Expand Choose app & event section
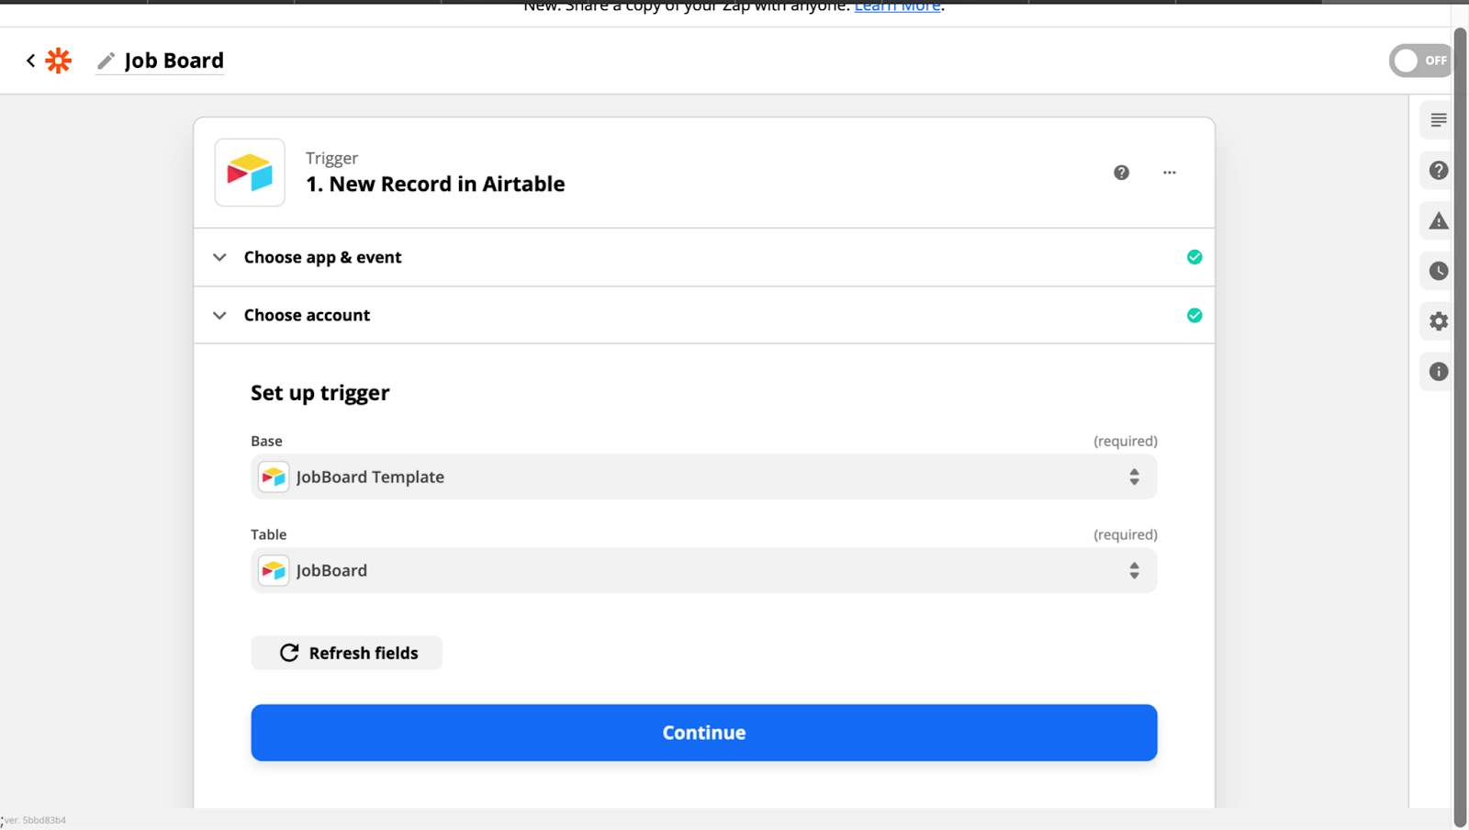This screenshot has width=1469, height=830. (703, 257)
